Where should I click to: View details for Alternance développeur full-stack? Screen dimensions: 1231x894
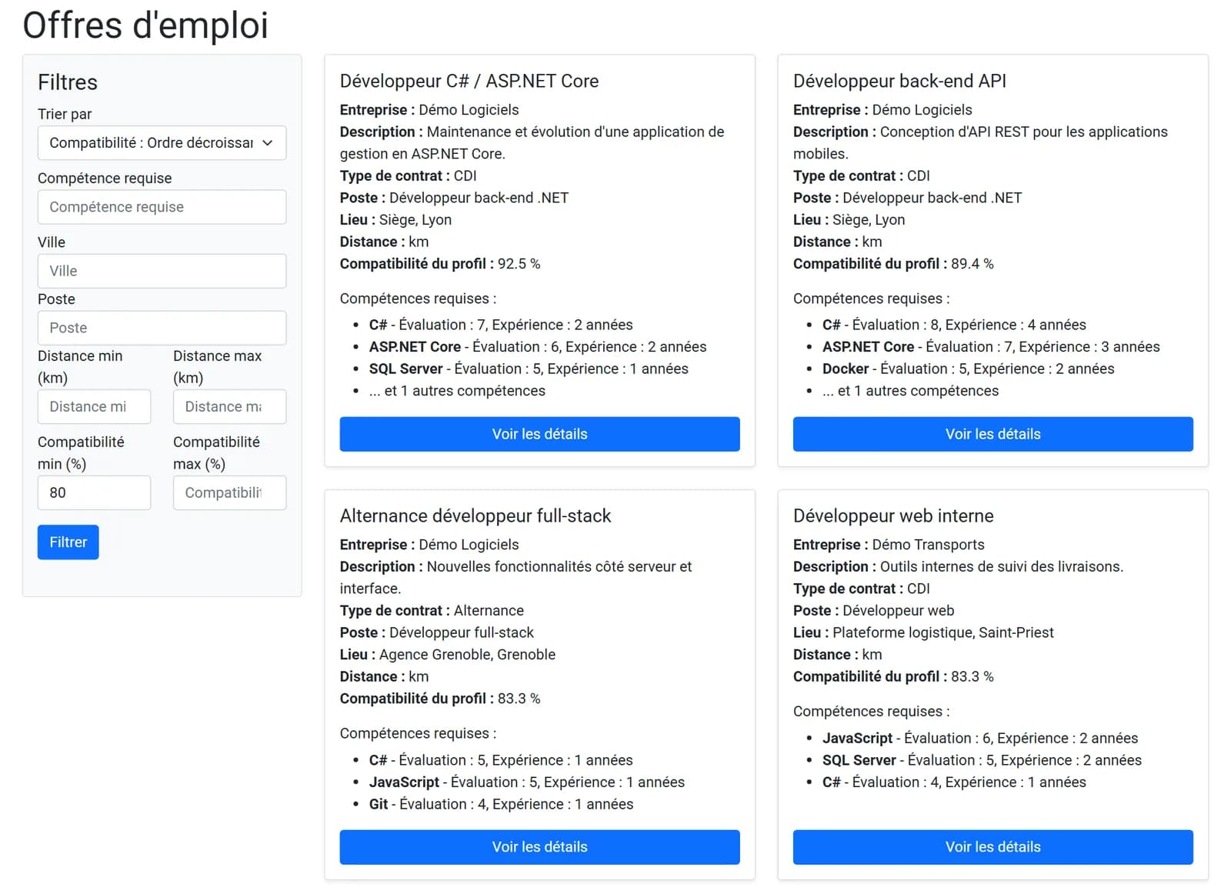[539, 847]
